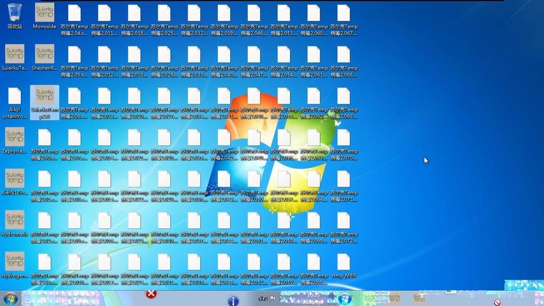Select the KielN17Pr... desktop icon
The image size is (544, 306).
pyautogui.click(x=15, y=182)
